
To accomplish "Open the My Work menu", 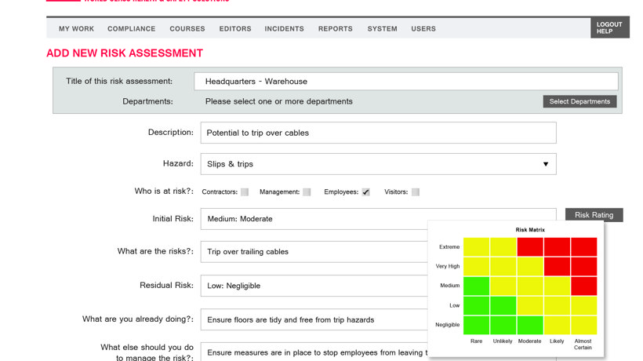I will coord(76,29).
